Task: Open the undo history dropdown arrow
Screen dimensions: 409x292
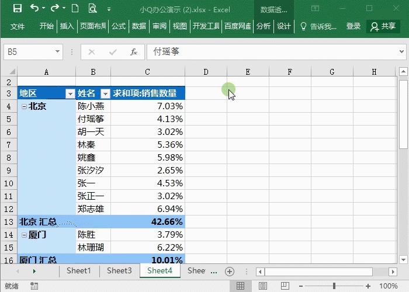Action: pyautogui.click(x=44, y=8)
